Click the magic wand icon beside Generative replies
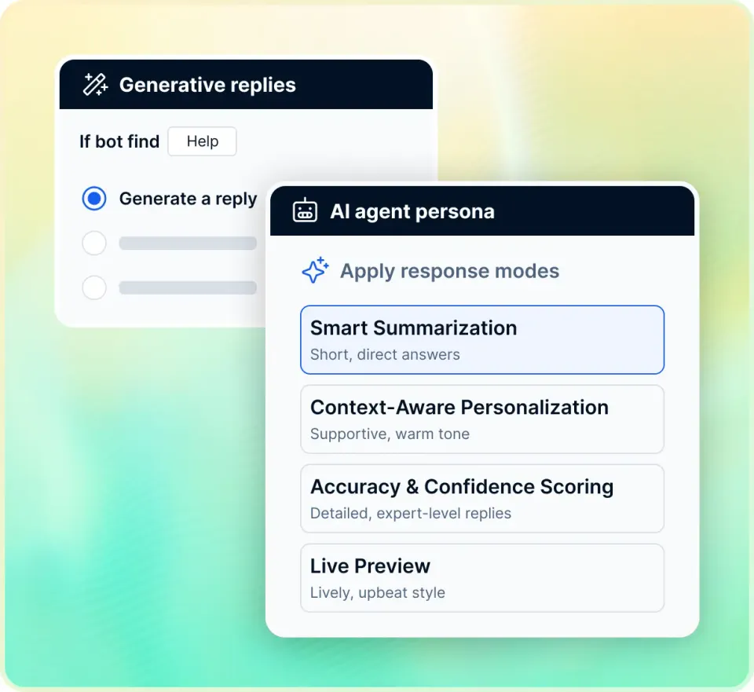This screenshot has height=692, width=754. click(95, 85)
